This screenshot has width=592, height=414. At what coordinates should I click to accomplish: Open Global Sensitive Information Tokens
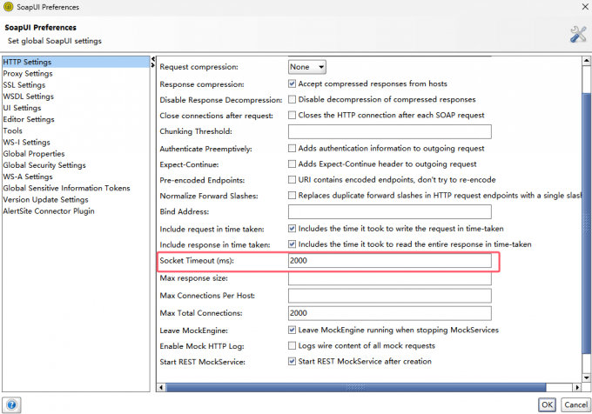76,188
